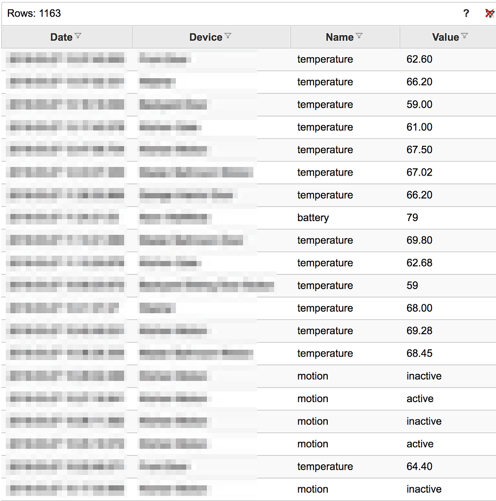Open the Device column filter icon
The width and height of the screenshot is (496, 501).
pyautogui.click(x=228, y=36)
